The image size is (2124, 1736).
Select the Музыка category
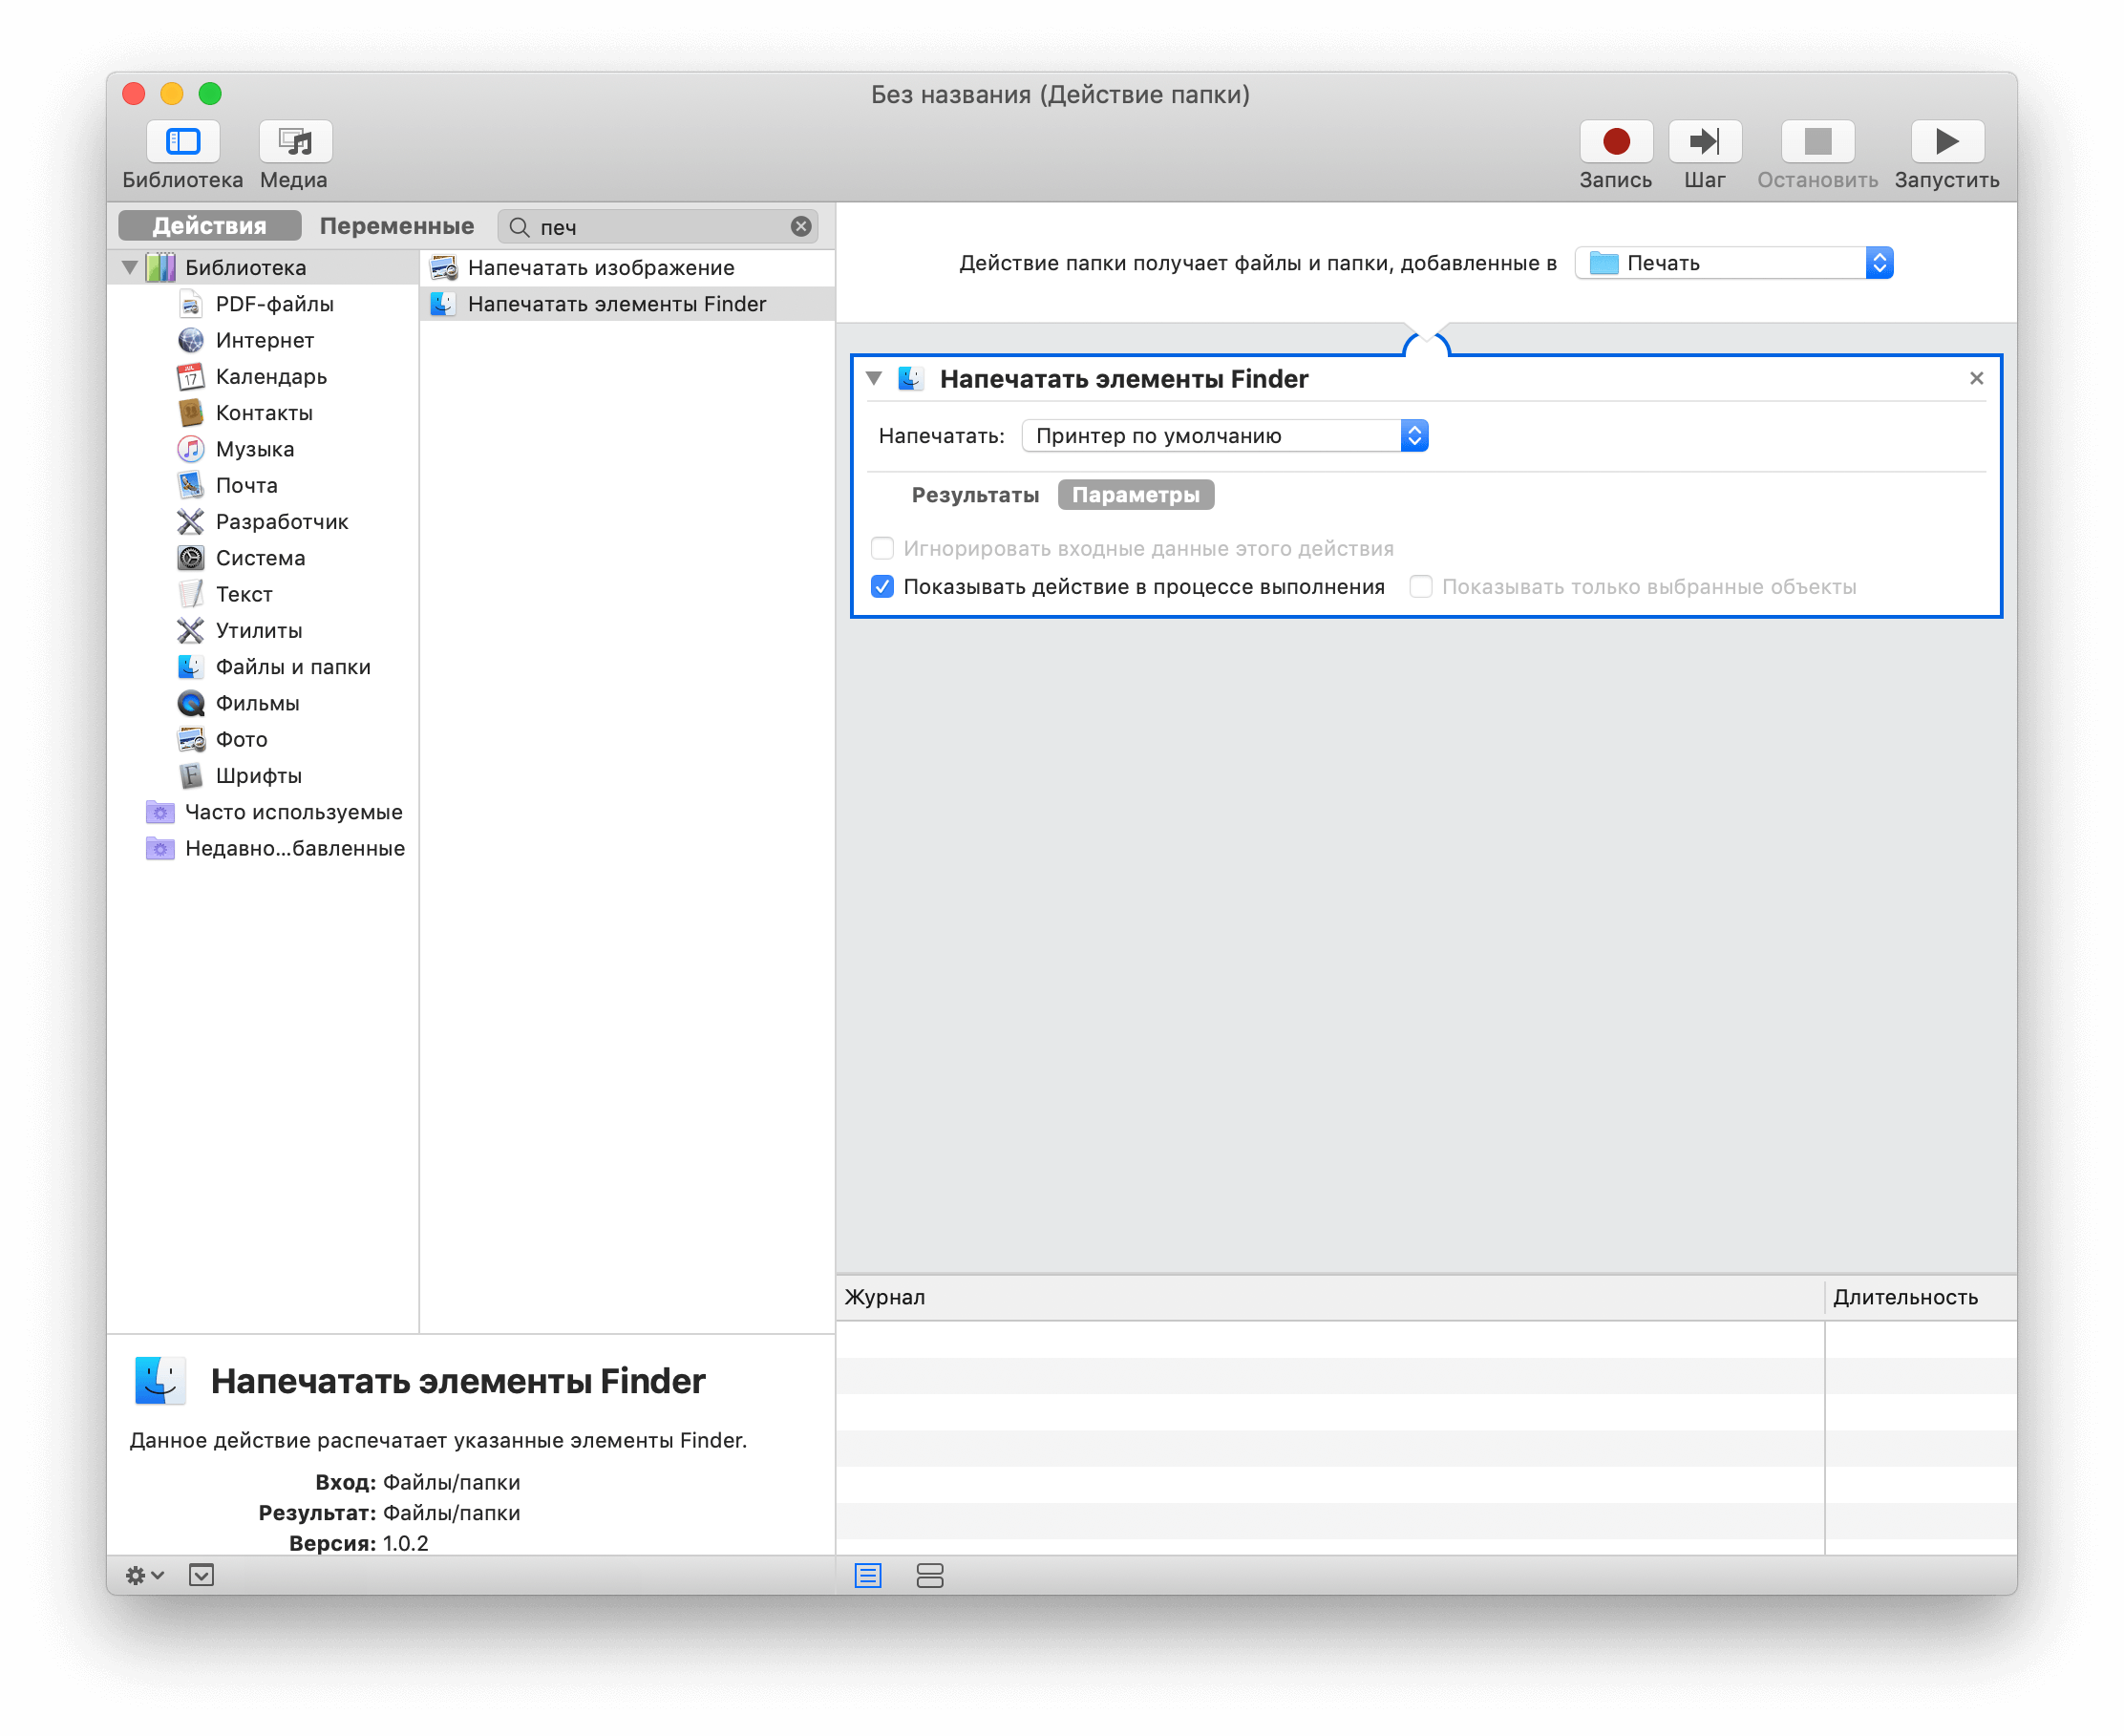pyautogui.click(x=255, y=449)
